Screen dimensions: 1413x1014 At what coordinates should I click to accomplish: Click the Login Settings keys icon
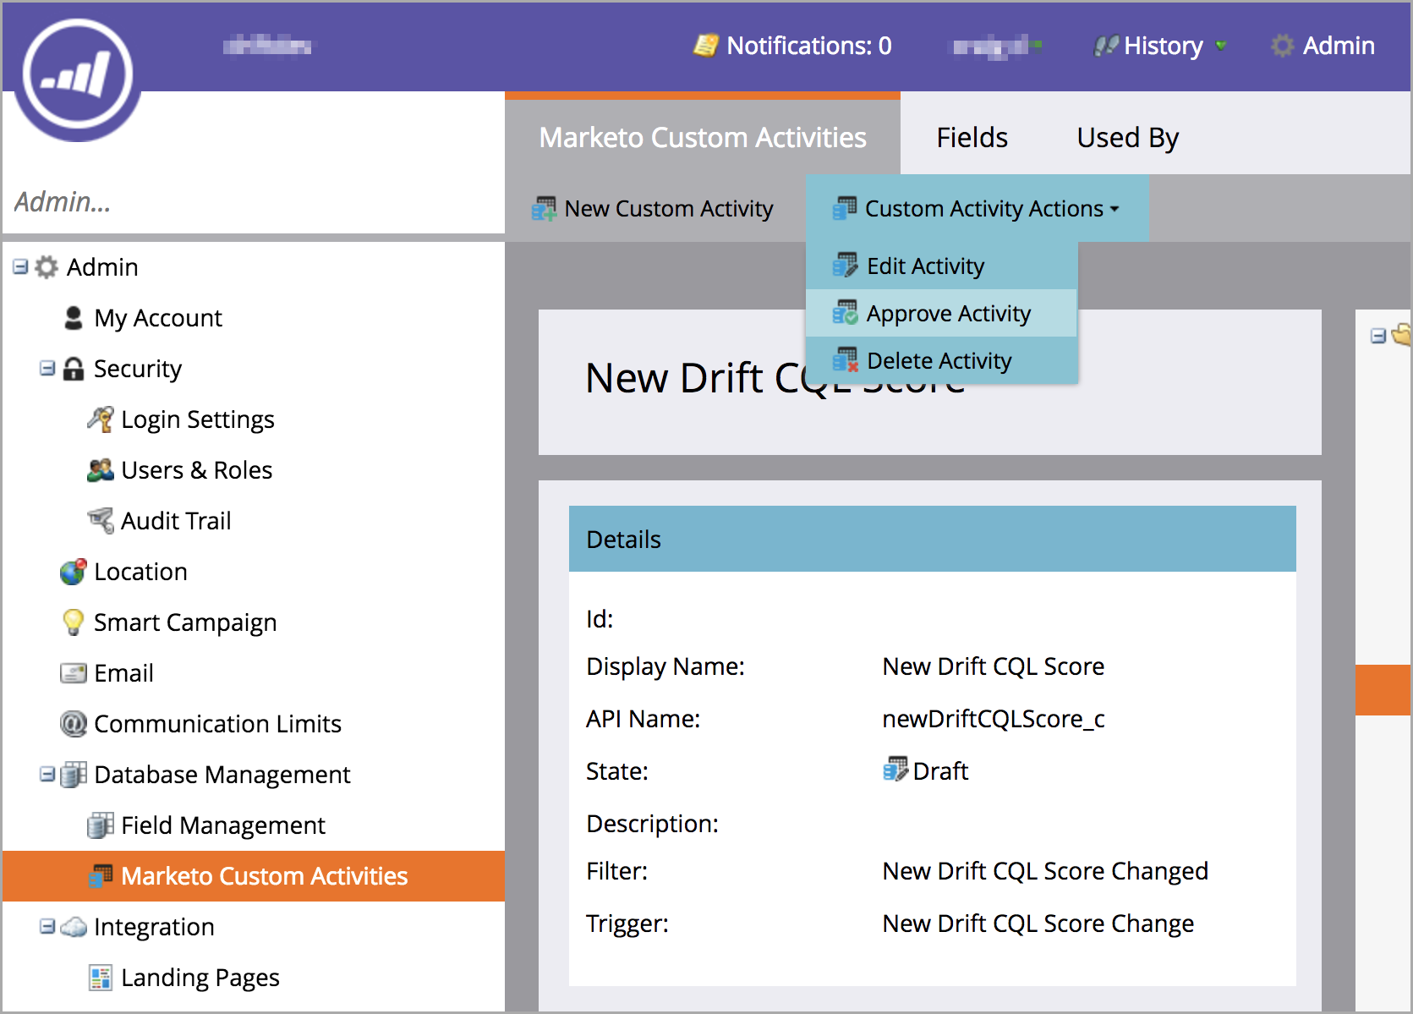pyautogui.click(x=101, y=419)
